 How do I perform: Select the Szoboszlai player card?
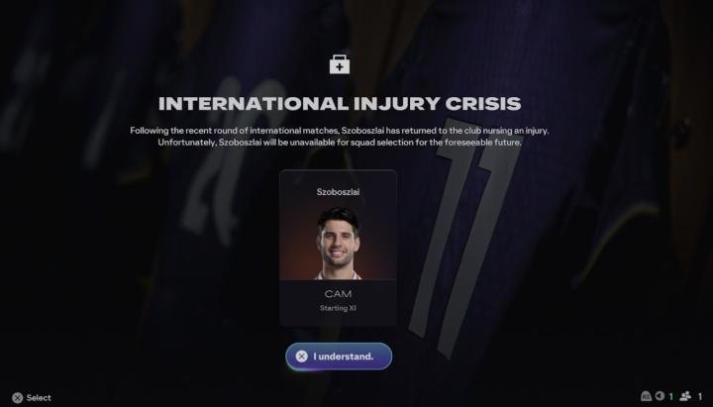(x=338, y=248)
